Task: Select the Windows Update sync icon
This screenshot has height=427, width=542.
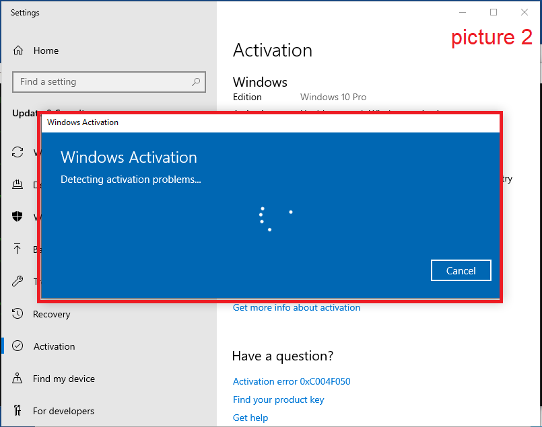Action: 18,152
